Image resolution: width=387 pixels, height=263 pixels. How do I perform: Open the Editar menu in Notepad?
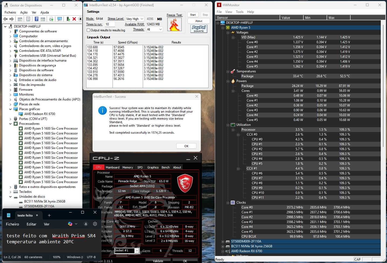31,224
